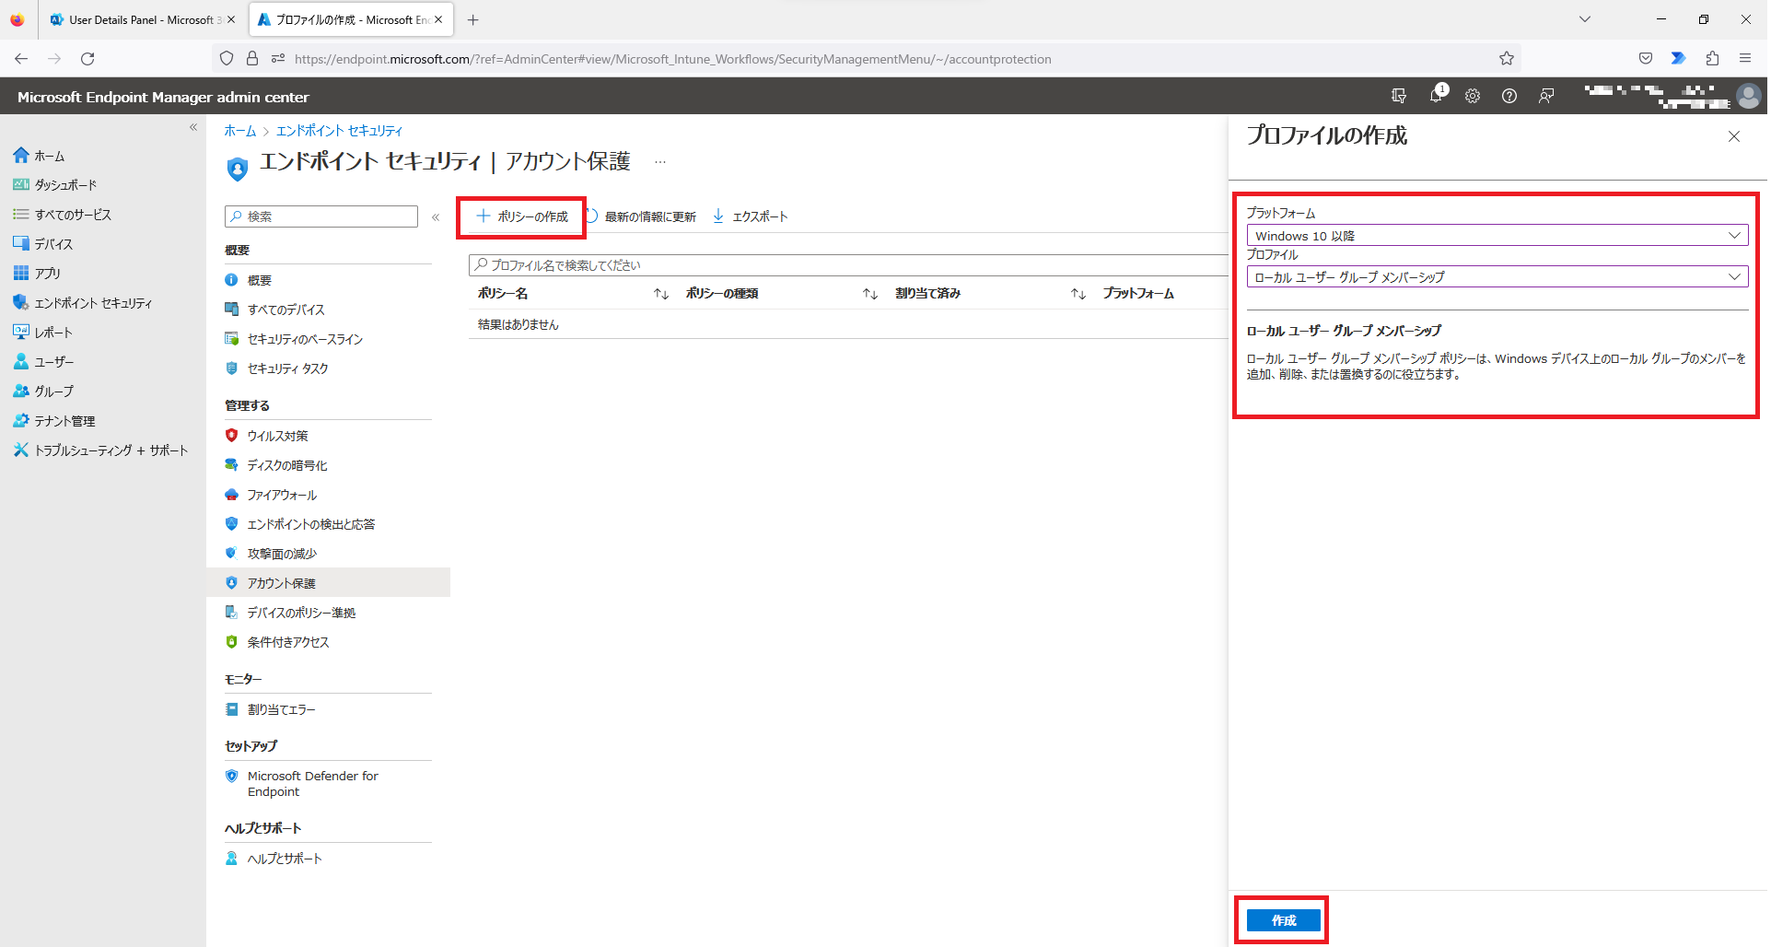Image resolution: width=1771 pixels, height=947 pixels.
Task: Go back in browser history
Action: 21,59
